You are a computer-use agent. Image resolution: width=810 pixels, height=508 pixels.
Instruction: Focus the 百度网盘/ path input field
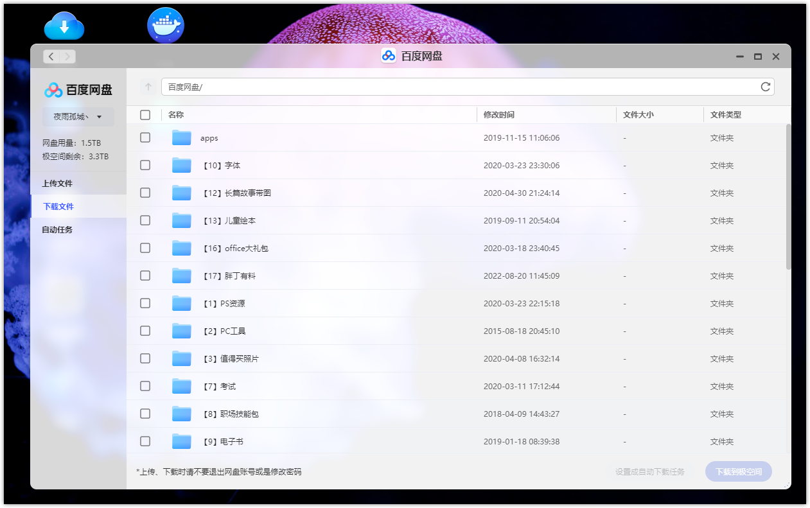pos(459,87)
